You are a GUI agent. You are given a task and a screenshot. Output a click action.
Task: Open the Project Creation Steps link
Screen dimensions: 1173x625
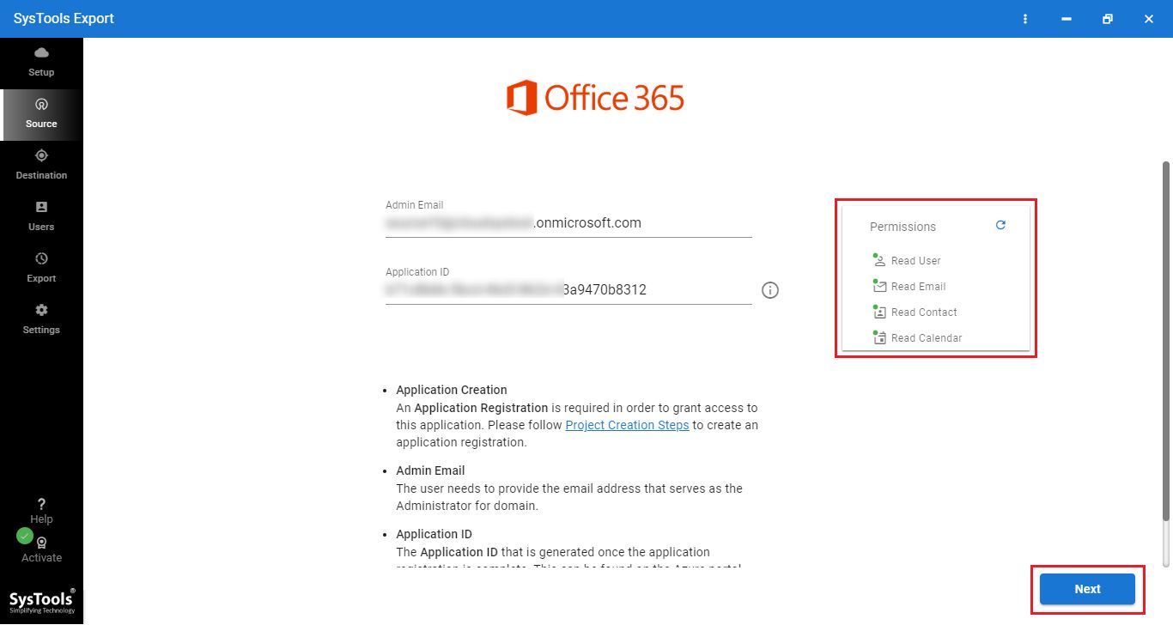[627, 425]
